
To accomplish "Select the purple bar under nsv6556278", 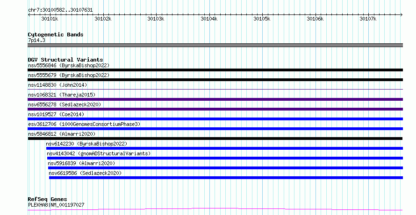I will 215,109.
